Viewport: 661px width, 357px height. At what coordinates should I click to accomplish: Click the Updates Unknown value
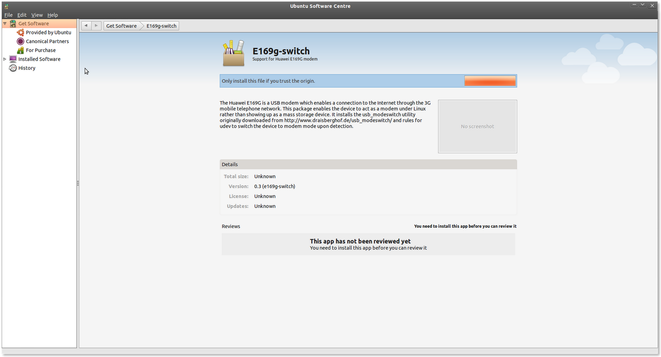tap(265, 206)
